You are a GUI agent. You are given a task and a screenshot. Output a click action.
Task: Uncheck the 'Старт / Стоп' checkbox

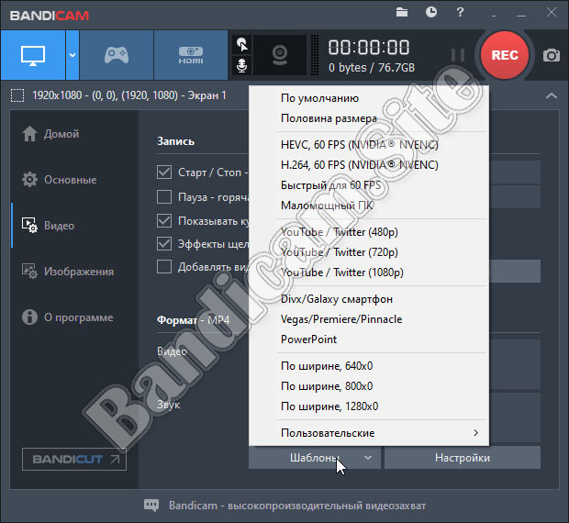164,172
